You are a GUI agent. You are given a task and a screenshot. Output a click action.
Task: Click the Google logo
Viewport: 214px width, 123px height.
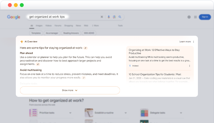click(14, 17)
